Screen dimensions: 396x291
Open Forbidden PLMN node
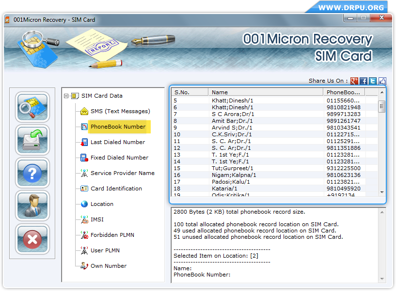[112, 235]
